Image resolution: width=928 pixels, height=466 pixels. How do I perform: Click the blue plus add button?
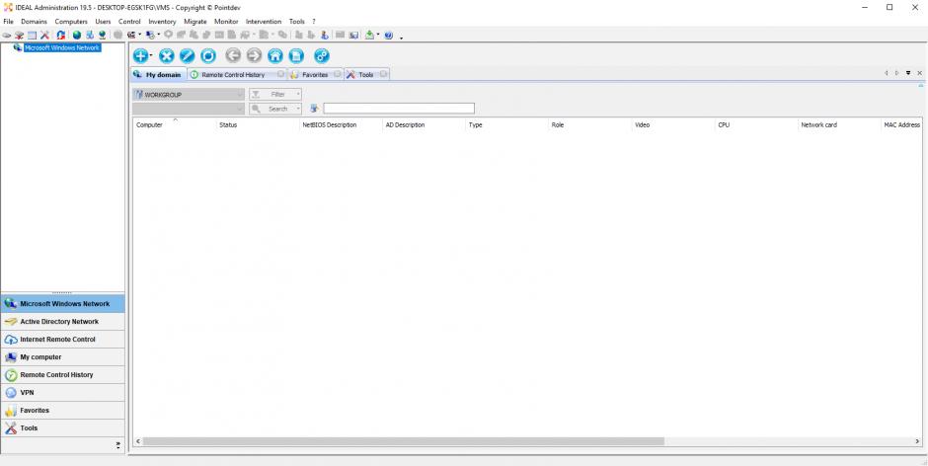coord(139,55)
